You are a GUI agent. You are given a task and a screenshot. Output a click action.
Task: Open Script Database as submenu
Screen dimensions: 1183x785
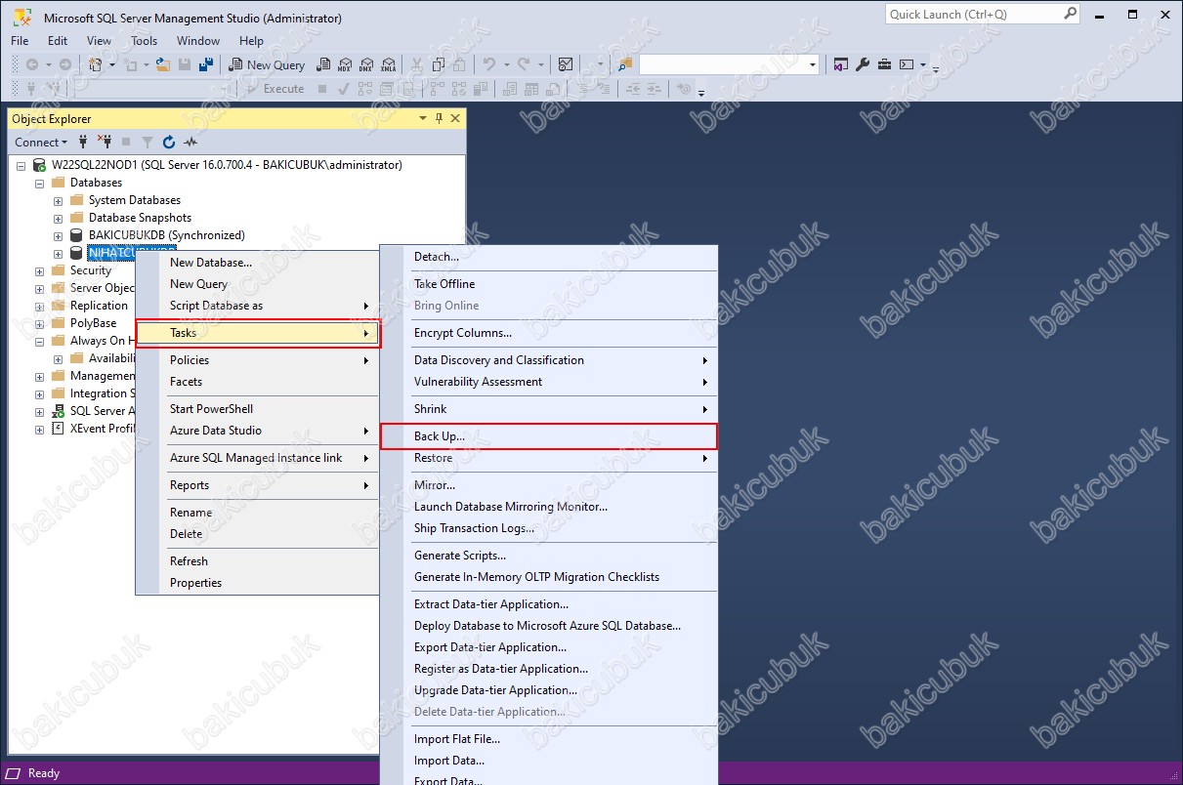click(258, 306)
